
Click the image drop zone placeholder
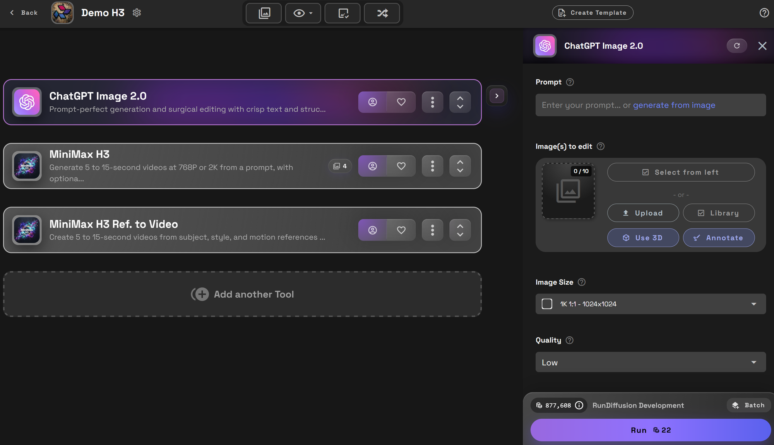point(568,191)
